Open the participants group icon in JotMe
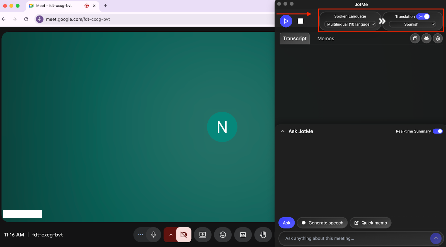The height and width of the screenshot is (247, 446). click(426, 38)
